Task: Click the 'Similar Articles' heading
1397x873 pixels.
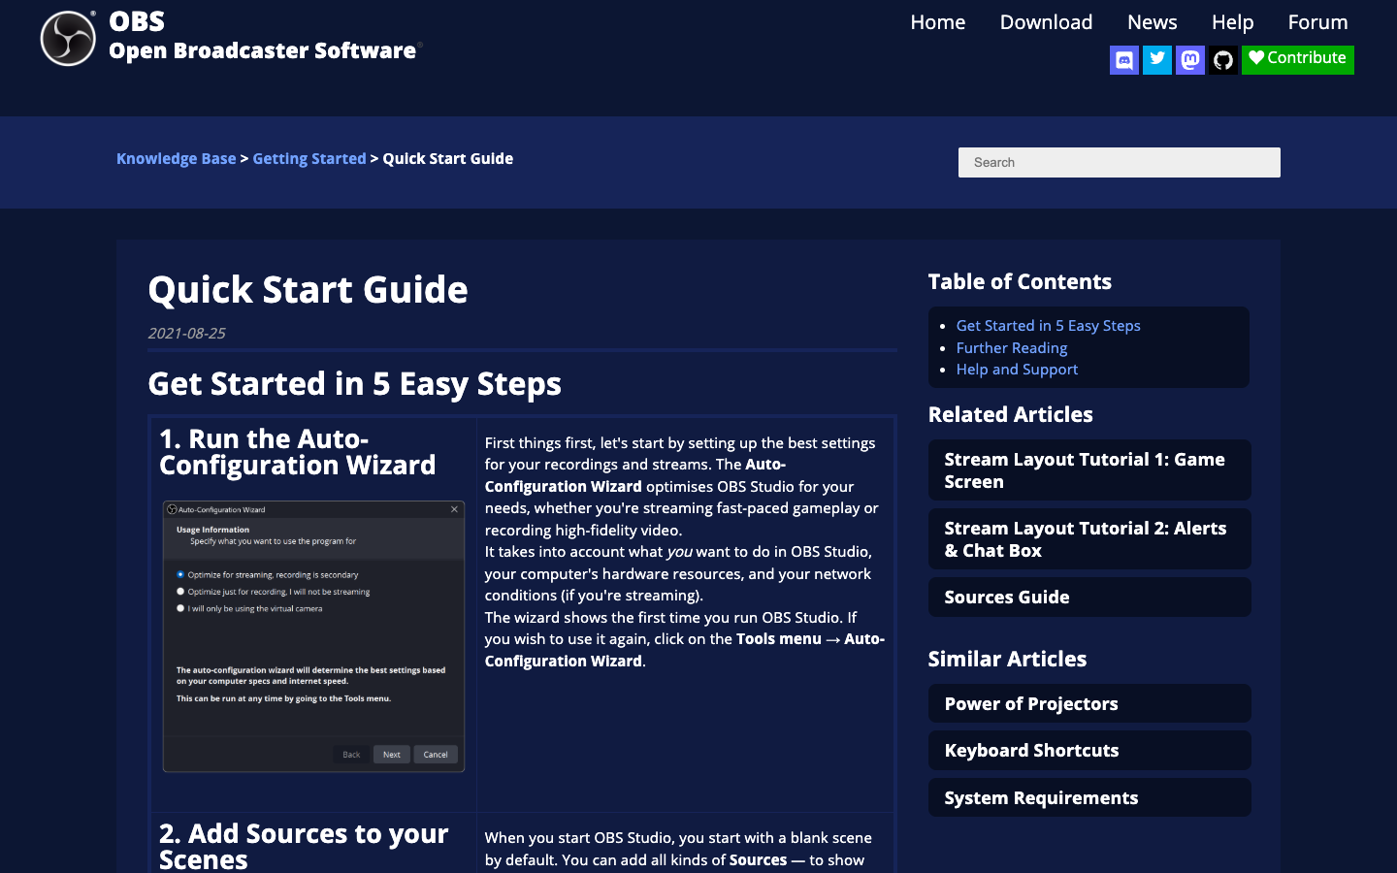Action: tap(1007, 660)
